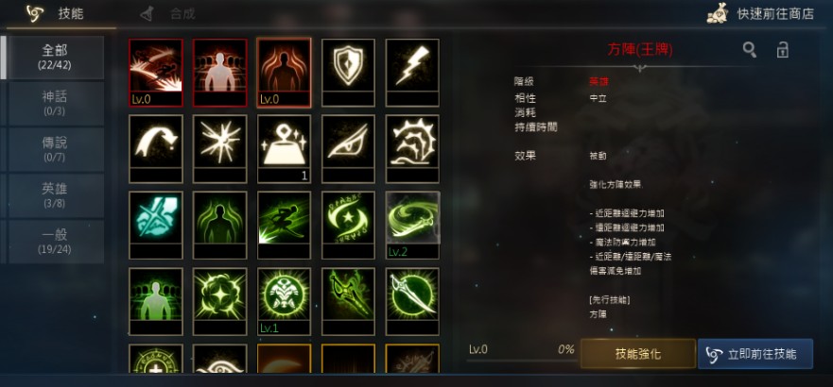Choose the curved arrow skill icon
The height and width of the screenshot is (387, 833).
click(156, 149)
